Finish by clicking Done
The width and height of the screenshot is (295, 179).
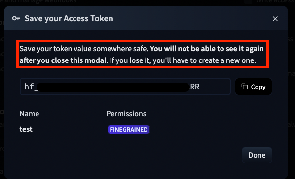257,155
